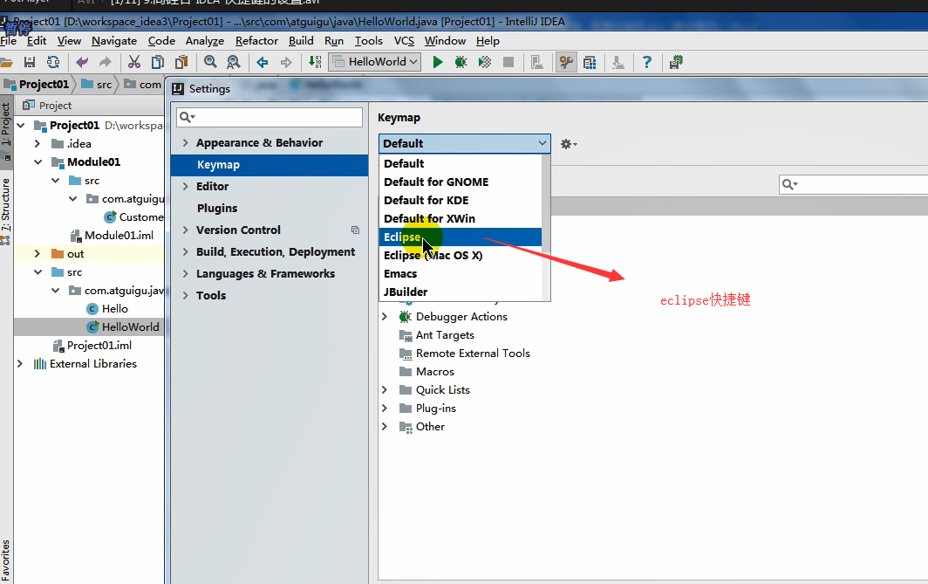This screenshot has width=928, height=584.
Task: Expand Quick Lists keymap group
Action: coord(385,389)
